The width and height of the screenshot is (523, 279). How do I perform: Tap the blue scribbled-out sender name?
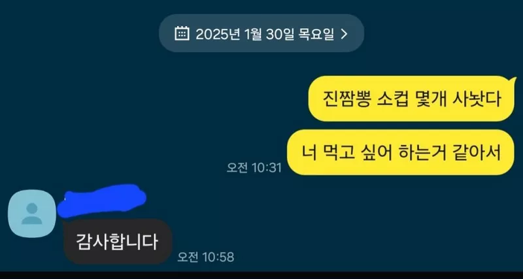pyautogui.click(x=102, y=201)
